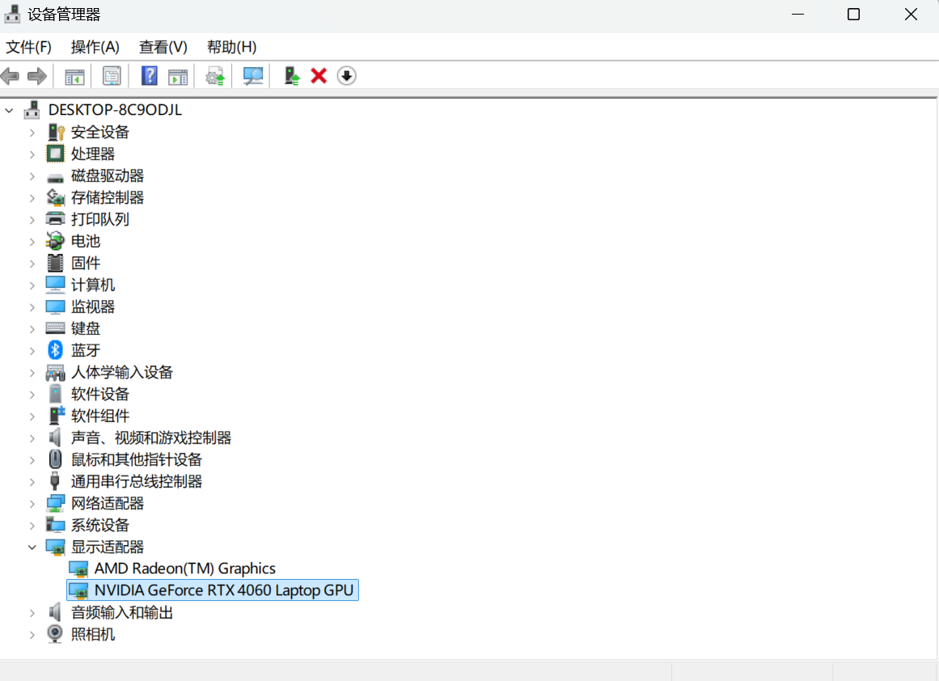Collapse the 显示适配器 category
This screenshot has width=939, height=681.
tap(31, 546)
